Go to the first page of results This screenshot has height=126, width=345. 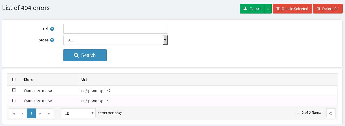(14, 113)
